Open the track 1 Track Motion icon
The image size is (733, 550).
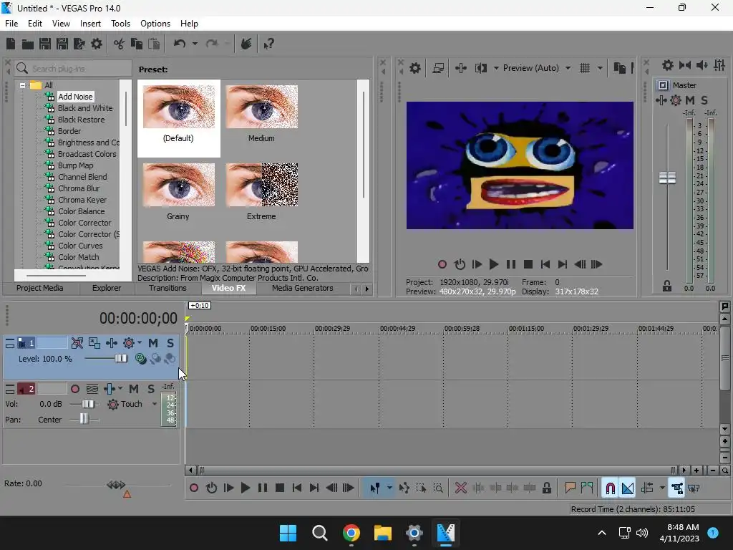click(94, 343)
